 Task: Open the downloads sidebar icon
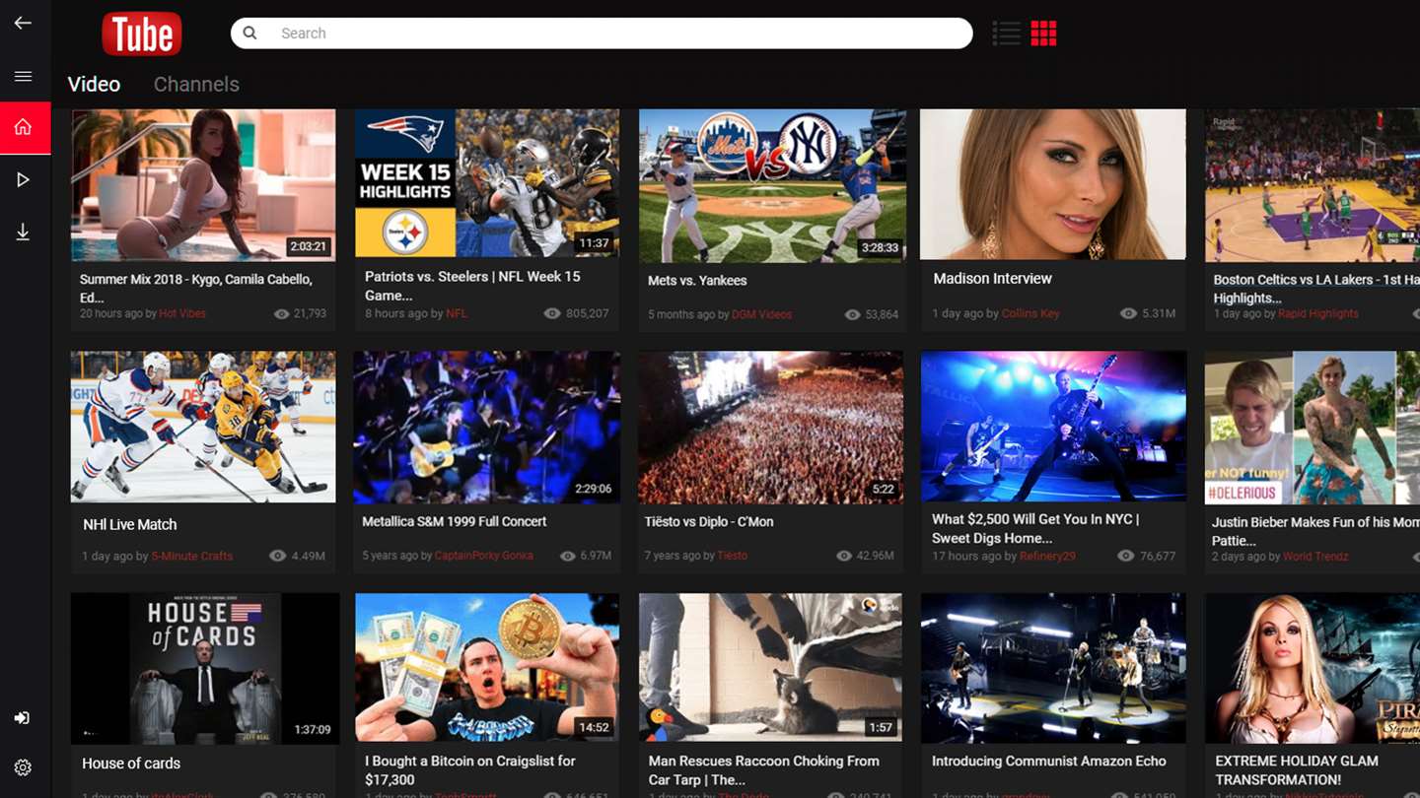[23, 232]
